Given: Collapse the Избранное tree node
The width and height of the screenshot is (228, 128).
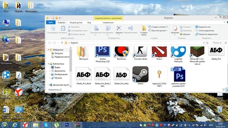Looking at the screenshot, I should 48,50.
